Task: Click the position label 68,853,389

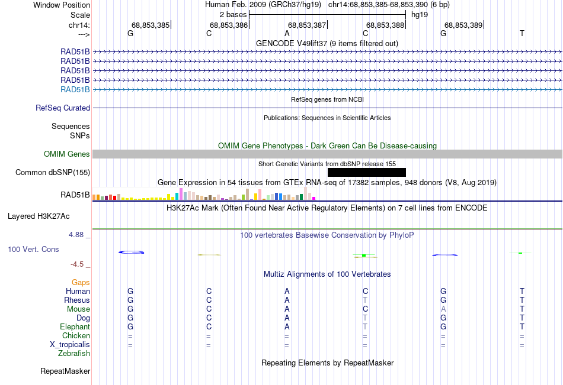Action: click(463, 25)
